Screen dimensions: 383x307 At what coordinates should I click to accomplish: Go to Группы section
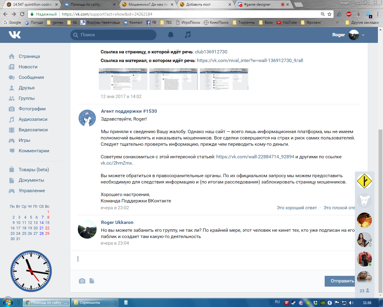click(27, 98)
